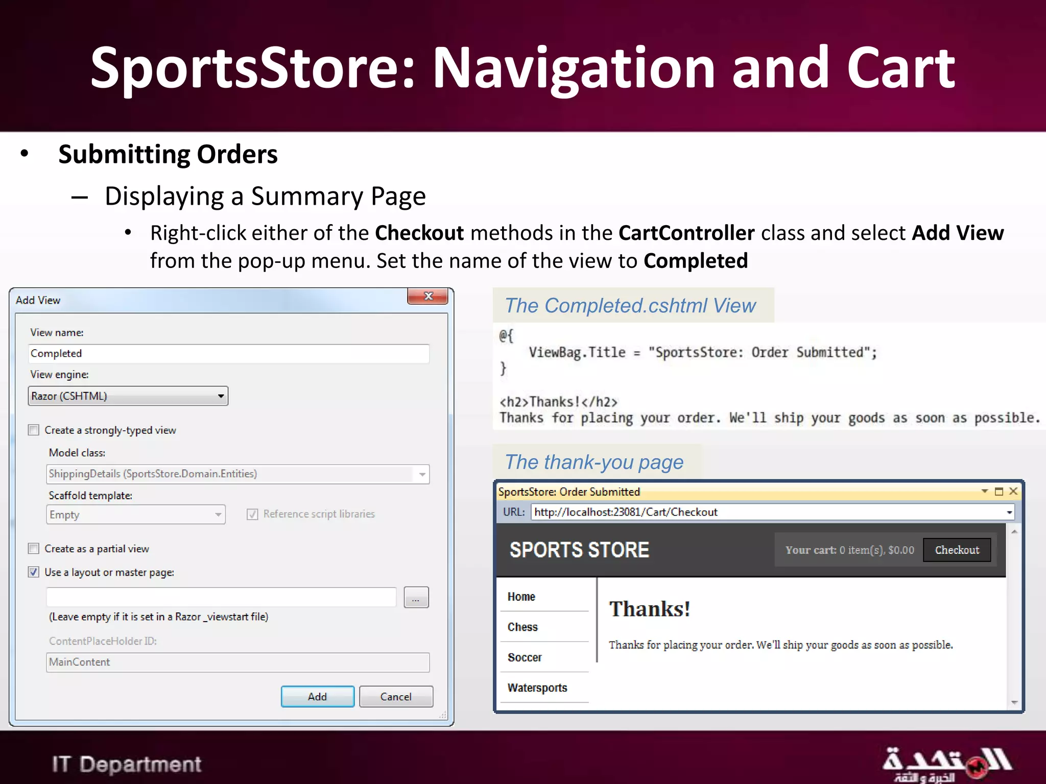Click the ContentPlaceHolder ID MainContent field
1046x784 pixels.
[x=237, y=662]
